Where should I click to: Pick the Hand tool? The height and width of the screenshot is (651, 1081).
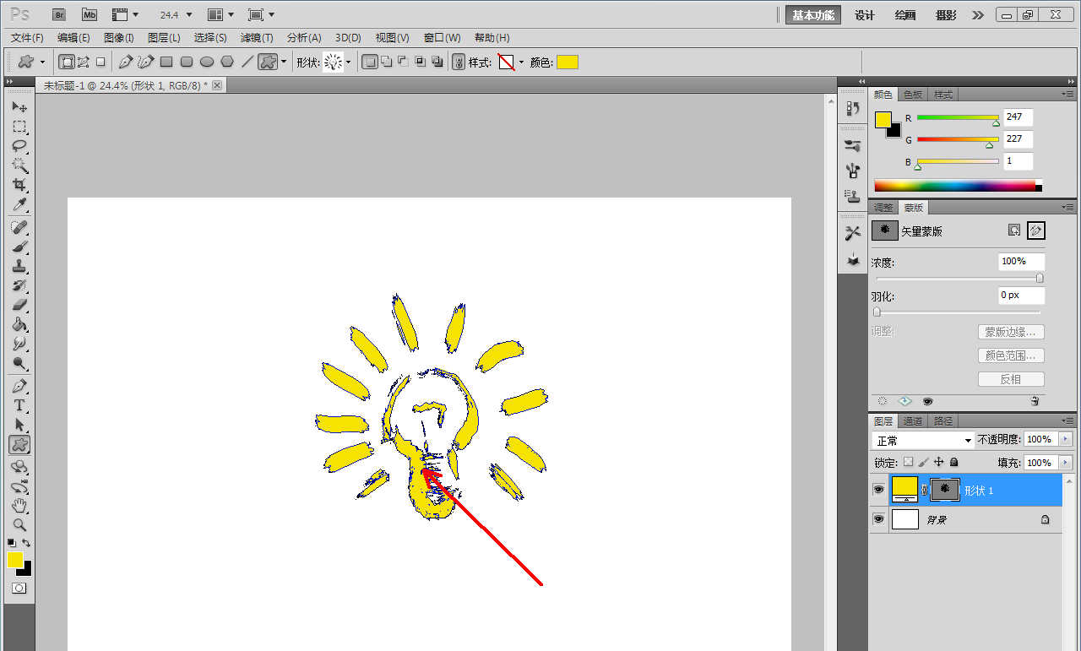(x=19, y=506)
